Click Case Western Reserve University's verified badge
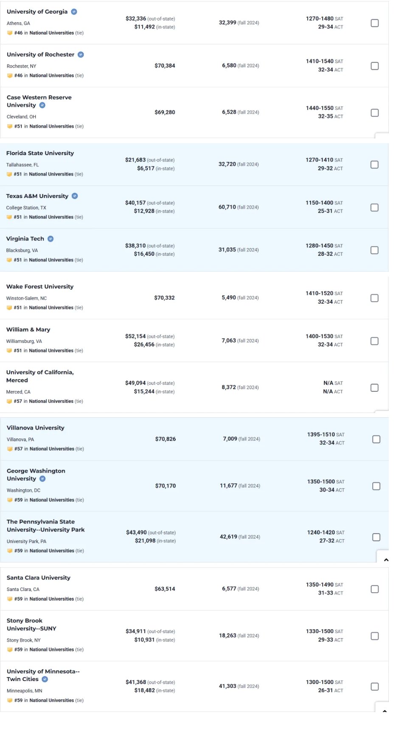Image resolution: width=396 pixels, height=735 pixels. (x=42, y=105)
